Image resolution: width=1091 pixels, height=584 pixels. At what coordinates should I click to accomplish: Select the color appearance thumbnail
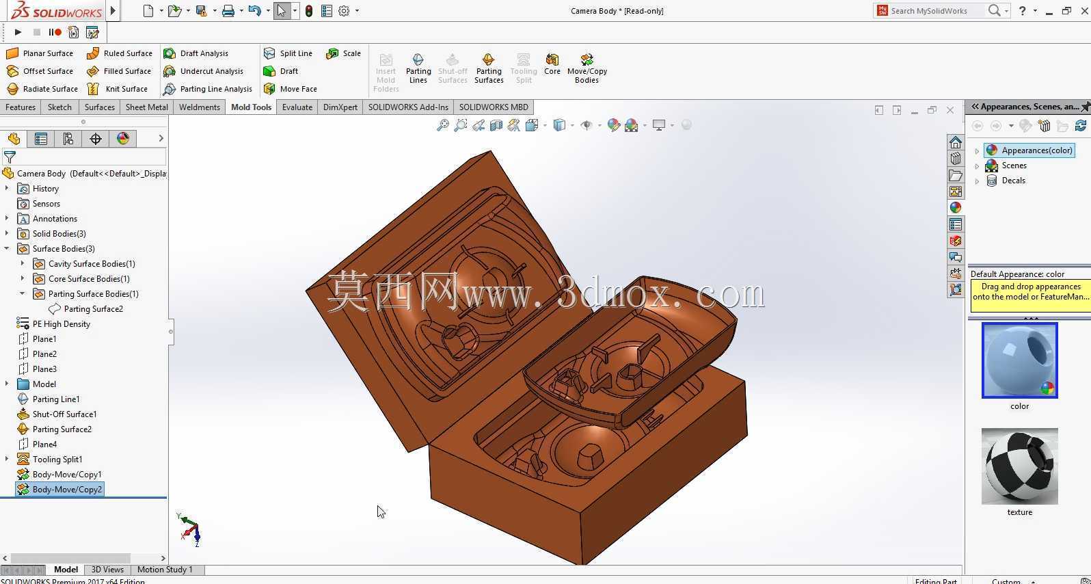tap(1019, 360)
